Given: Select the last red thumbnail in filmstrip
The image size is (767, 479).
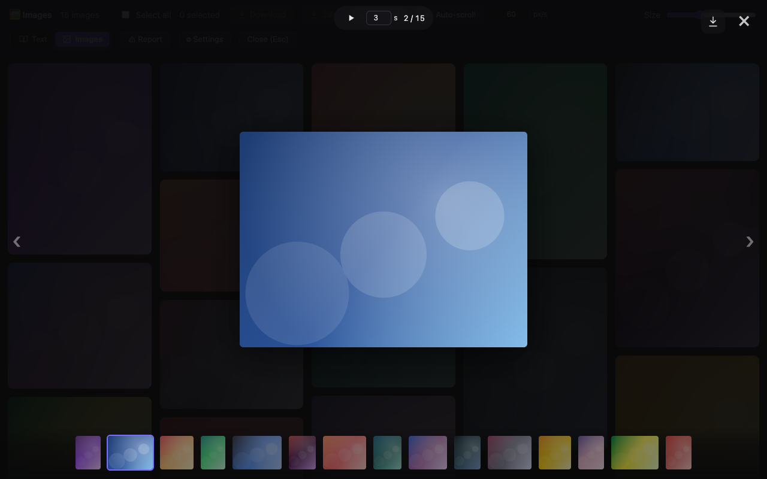Looking at the screenshot, I should (x=678, y=453).
